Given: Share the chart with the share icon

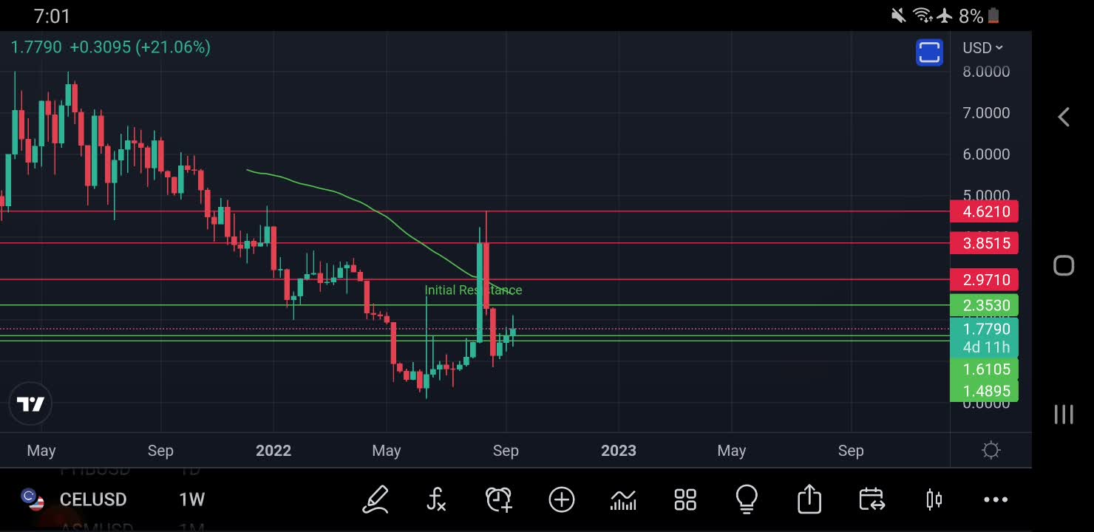Looking at the screenshot, I should [x=809, y=499].
